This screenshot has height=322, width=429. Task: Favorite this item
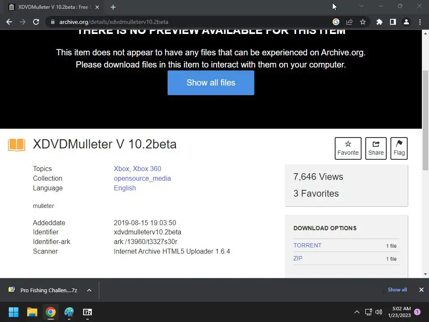pos(348,148)
